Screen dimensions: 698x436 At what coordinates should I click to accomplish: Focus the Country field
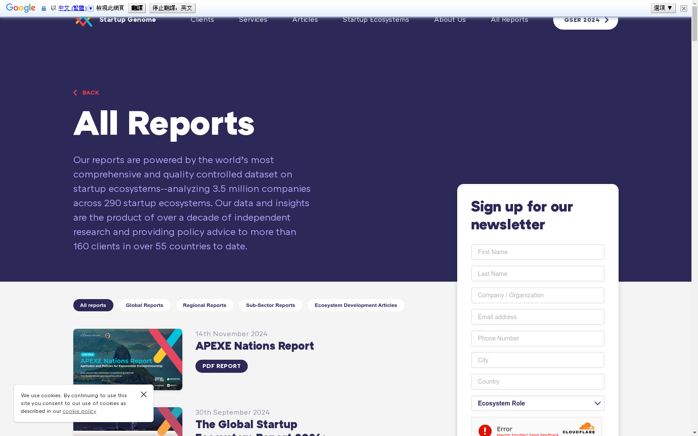(x=537, y=381)
